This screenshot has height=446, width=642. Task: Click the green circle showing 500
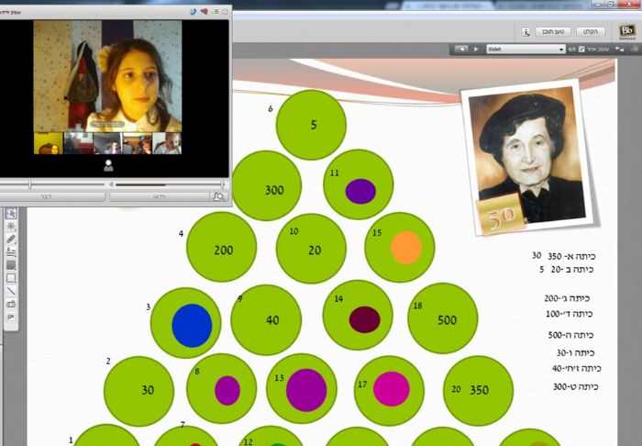pos(443,318)
